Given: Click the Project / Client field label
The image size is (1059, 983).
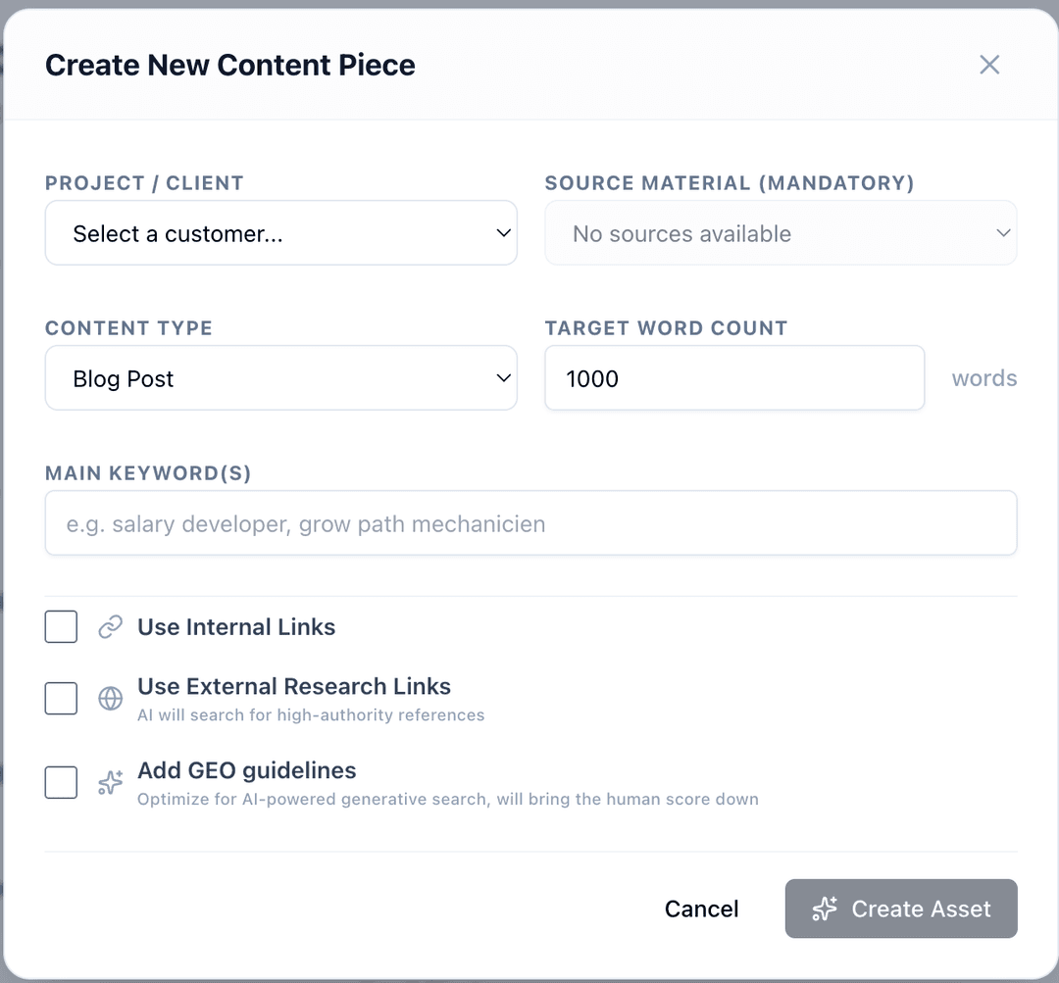Looking at the screenshot, I should point(144,183).
